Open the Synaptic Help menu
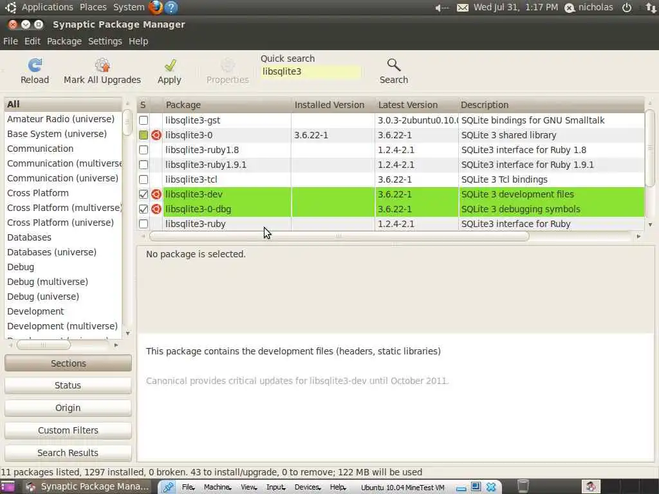Screen dimensions: 659x494 tap(138, 41)
